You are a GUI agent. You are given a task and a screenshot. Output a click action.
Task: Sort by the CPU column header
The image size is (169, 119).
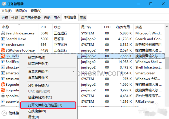106,27
